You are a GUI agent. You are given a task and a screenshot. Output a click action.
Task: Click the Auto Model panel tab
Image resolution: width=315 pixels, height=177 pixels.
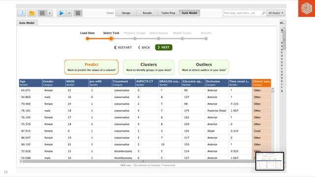(27, 23)
